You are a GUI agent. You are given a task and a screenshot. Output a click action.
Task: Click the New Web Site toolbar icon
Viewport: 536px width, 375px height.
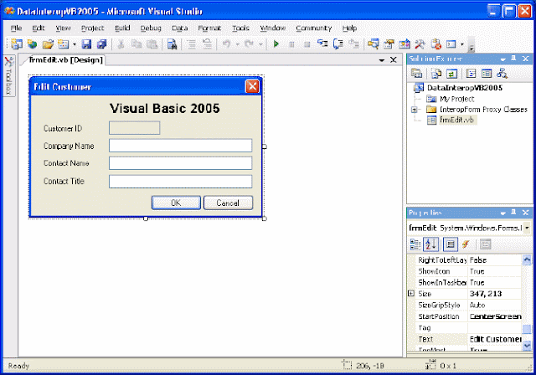point(32,44)
